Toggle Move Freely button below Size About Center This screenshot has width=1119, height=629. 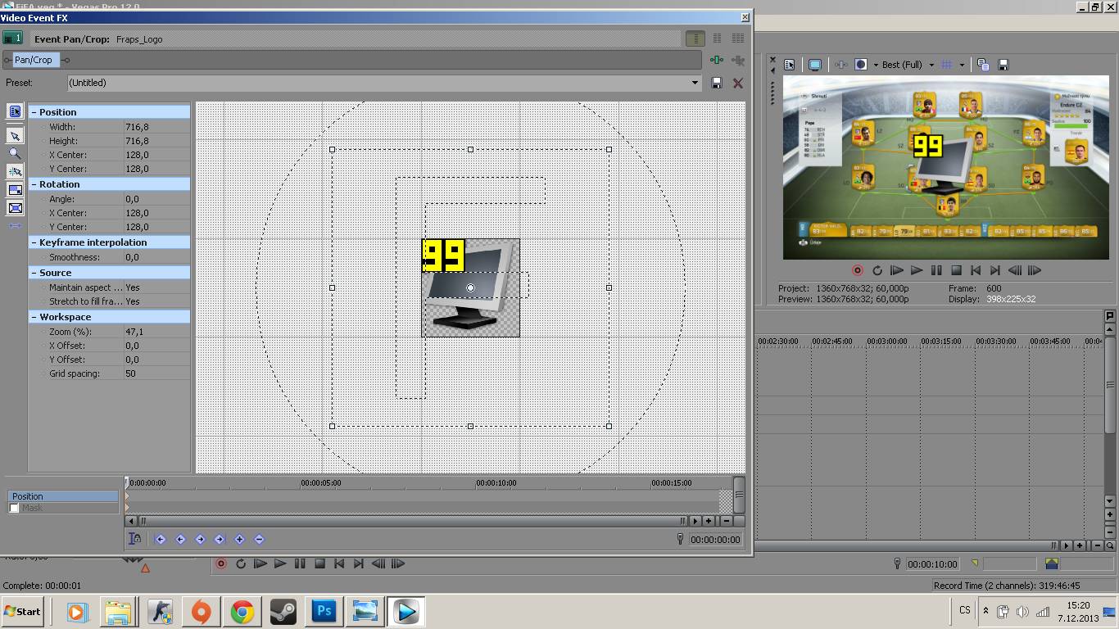tap(15, 225)
